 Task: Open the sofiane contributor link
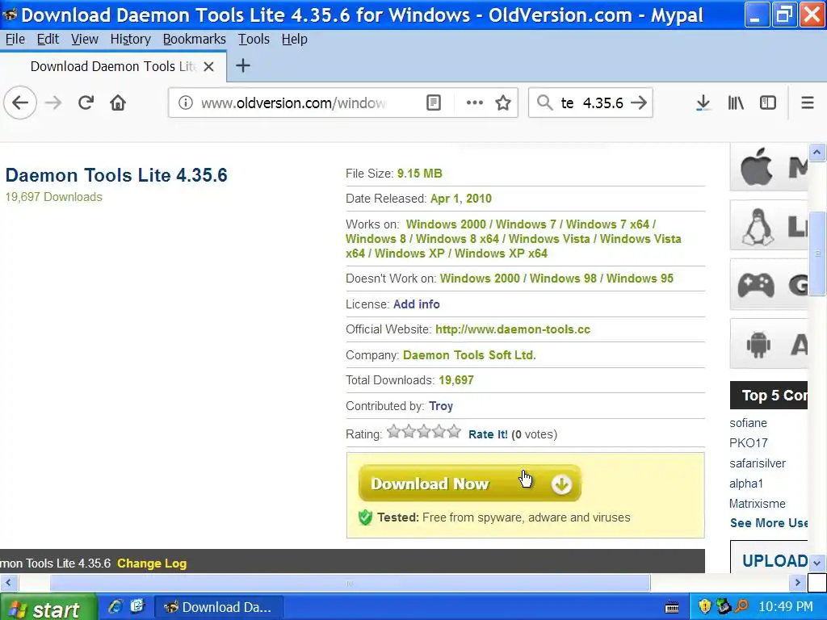point(748,423)
